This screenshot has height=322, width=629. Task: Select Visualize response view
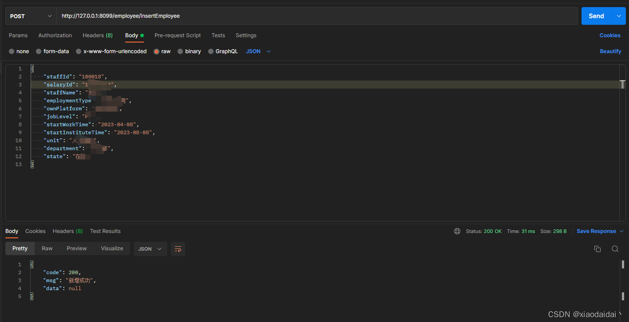112,248
